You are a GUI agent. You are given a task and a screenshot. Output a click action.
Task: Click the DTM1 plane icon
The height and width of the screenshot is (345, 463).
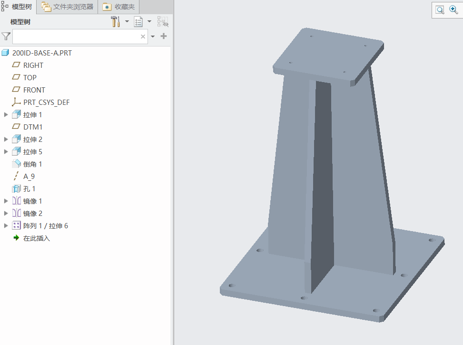pos(16,127)
